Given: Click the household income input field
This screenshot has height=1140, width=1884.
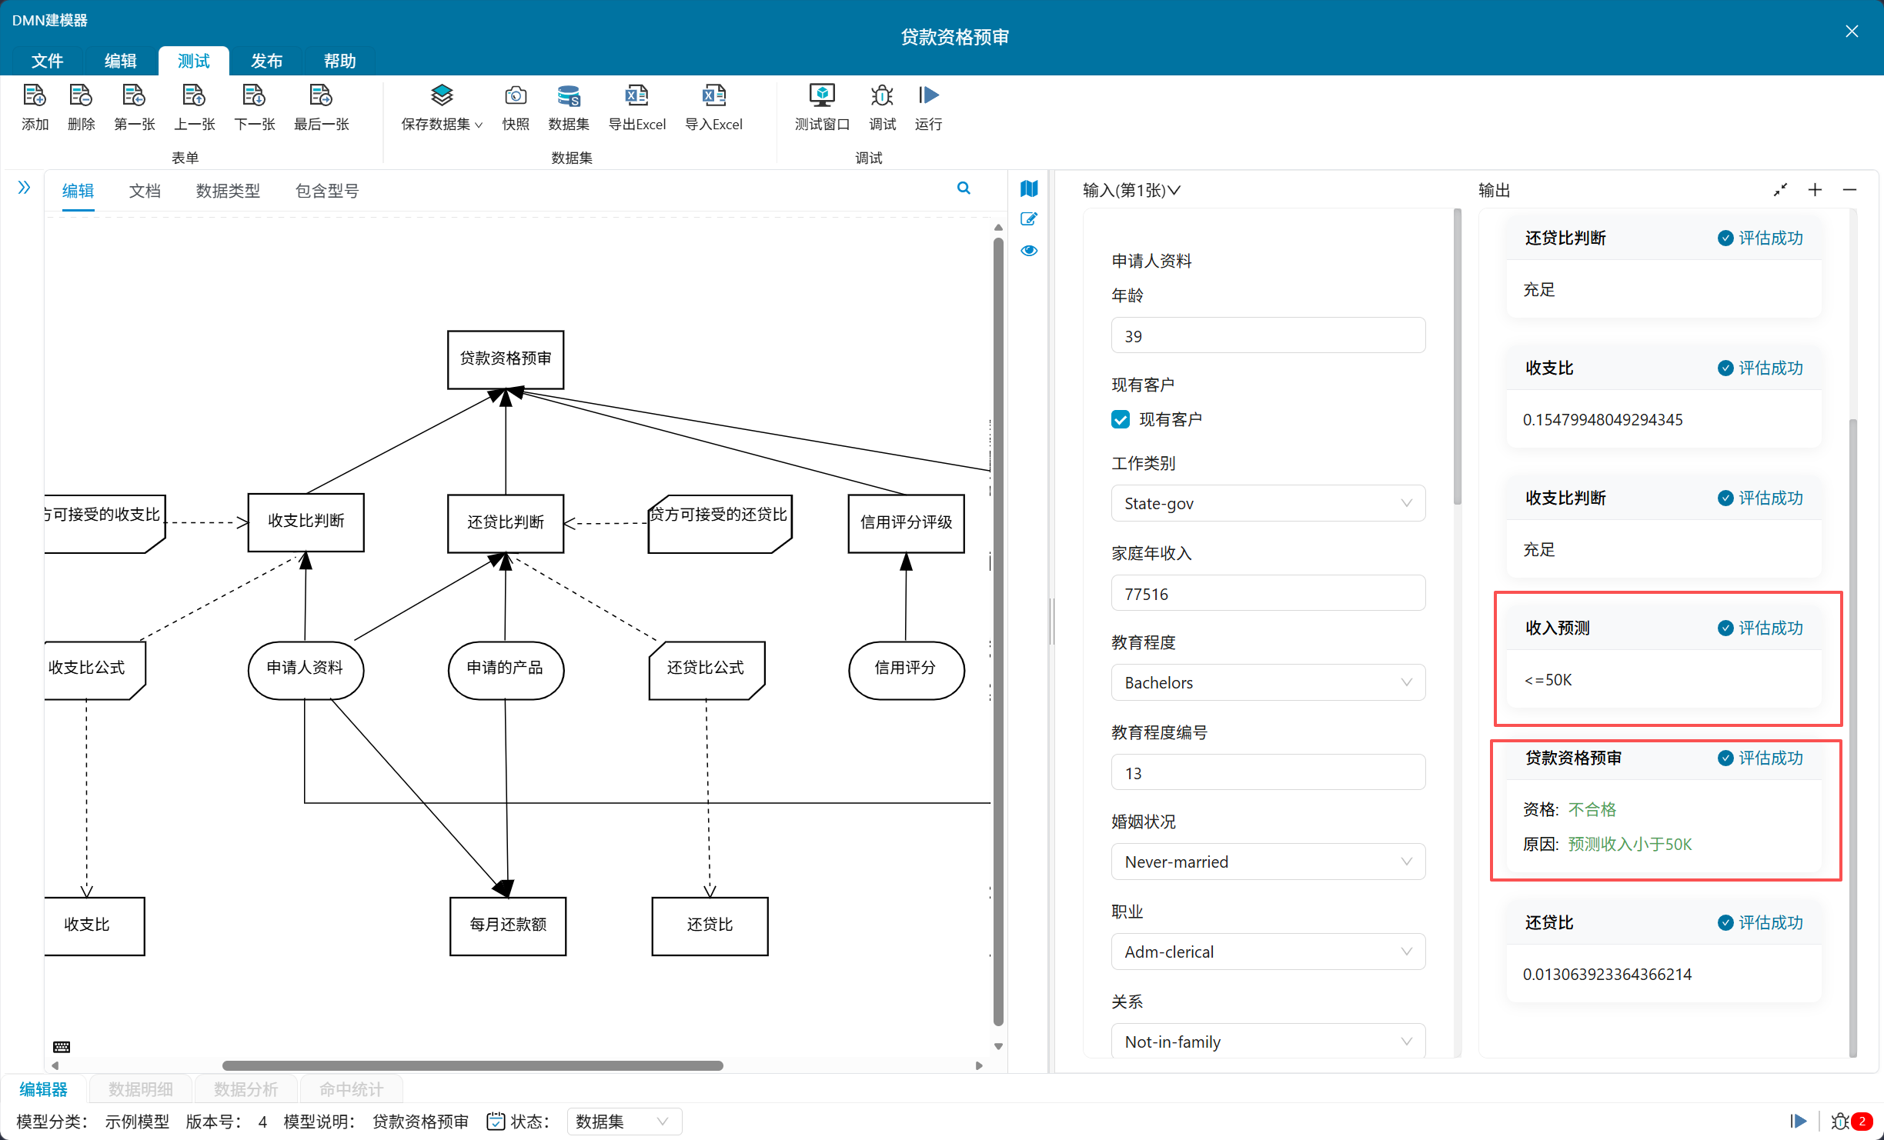Looking at the screenshot, I should click(x=1268, y=594).
